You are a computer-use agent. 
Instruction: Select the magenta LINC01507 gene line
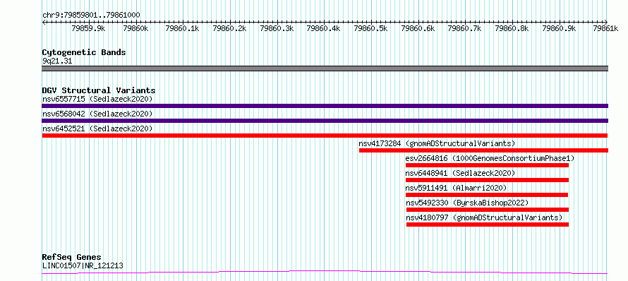point(325,273)
